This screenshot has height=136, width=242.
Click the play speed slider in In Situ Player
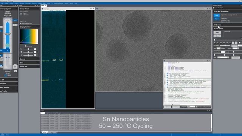tap(225, 45)
